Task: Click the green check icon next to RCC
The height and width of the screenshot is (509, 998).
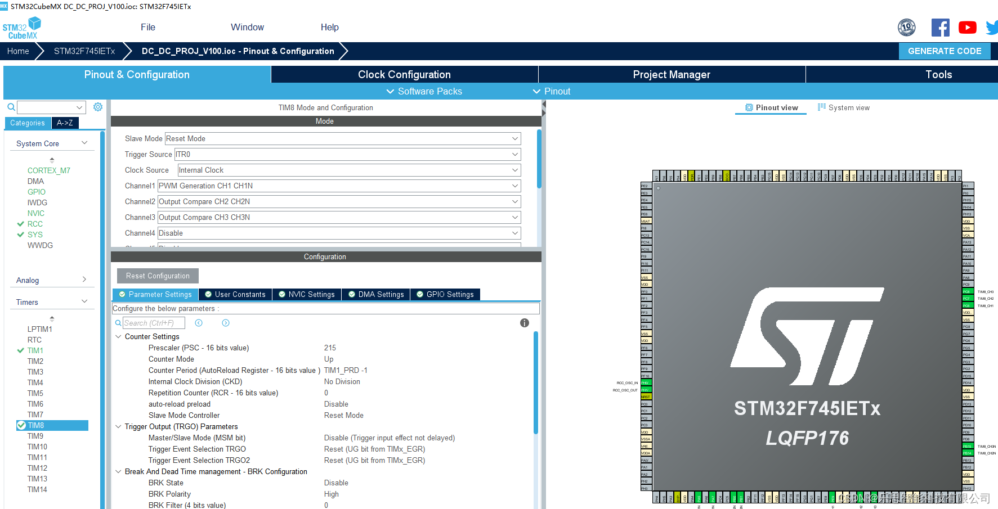Action: [x=21, y=224]
